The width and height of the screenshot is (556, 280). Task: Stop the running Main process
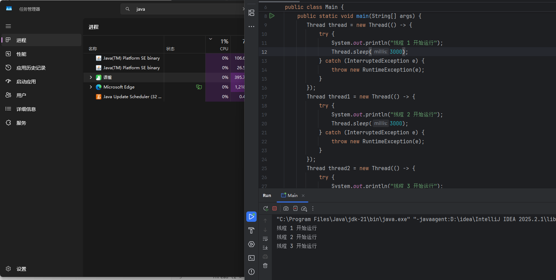pyautogui.click(x=275, y=208)
